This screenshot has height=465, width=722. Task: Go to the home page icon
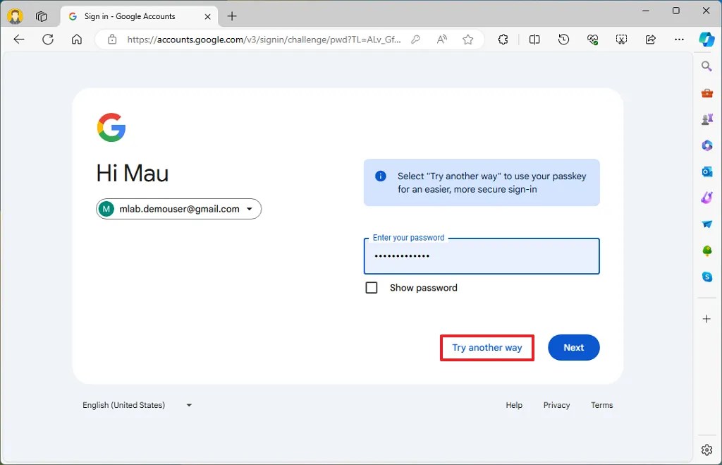(77, 40)
